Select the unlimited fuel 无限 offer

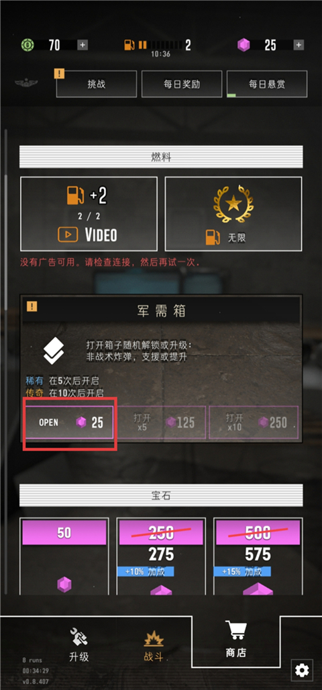[x=233, y=214]
